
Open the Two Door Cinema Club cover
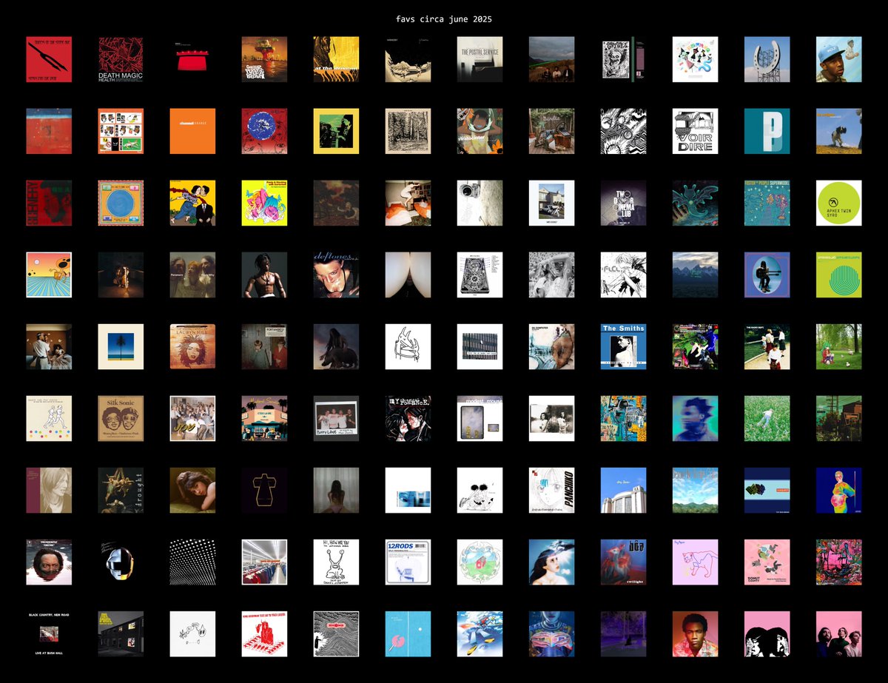[623, 203]
